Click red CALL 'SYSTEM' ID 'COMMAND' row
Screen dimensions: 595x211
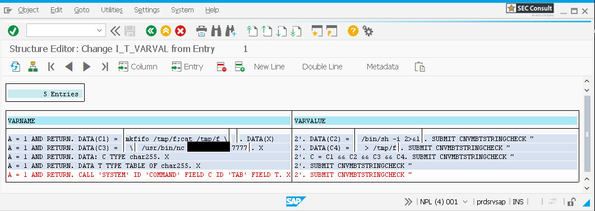[149, 175]
